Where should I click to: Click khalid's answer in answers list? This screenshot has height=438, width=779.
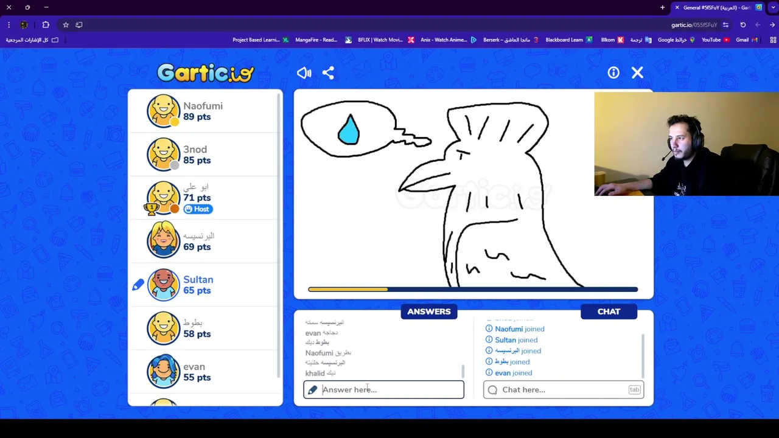(x=320, y=373)
